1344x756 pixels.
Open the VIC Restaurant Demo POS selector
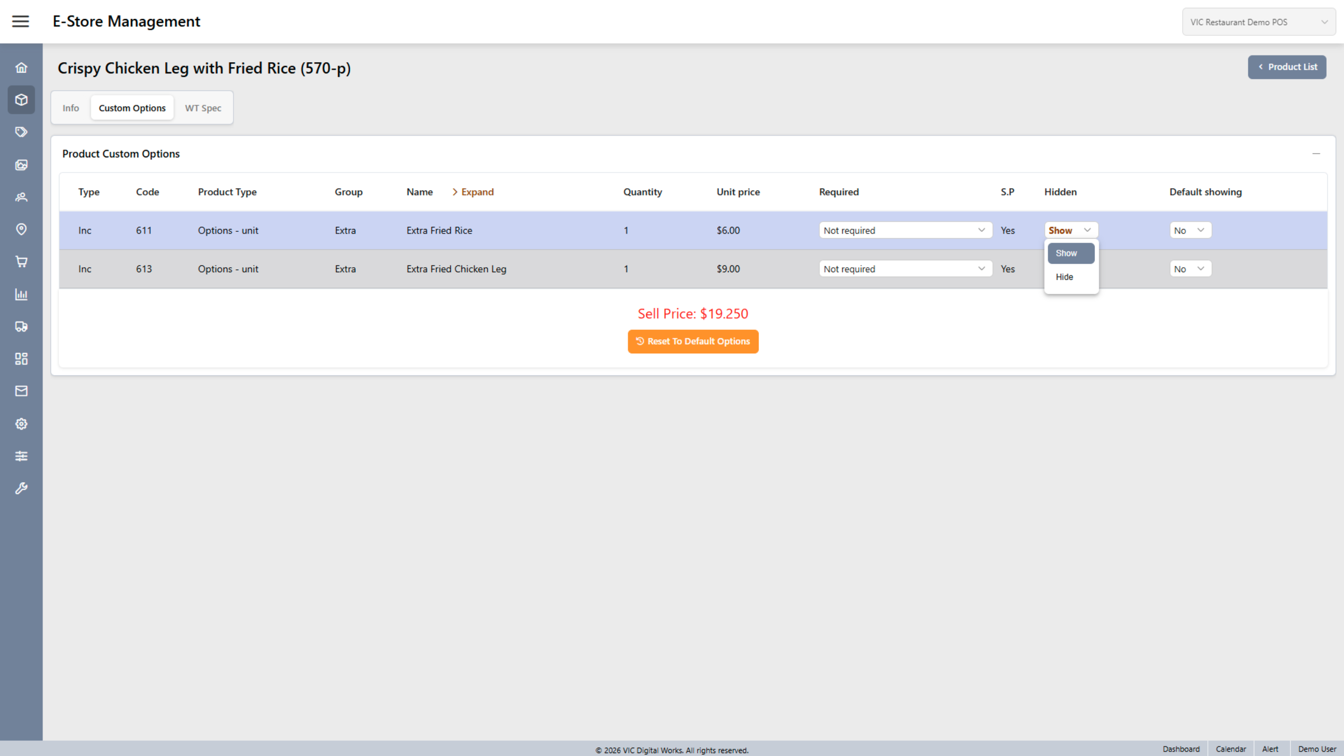pos(1258,21)
